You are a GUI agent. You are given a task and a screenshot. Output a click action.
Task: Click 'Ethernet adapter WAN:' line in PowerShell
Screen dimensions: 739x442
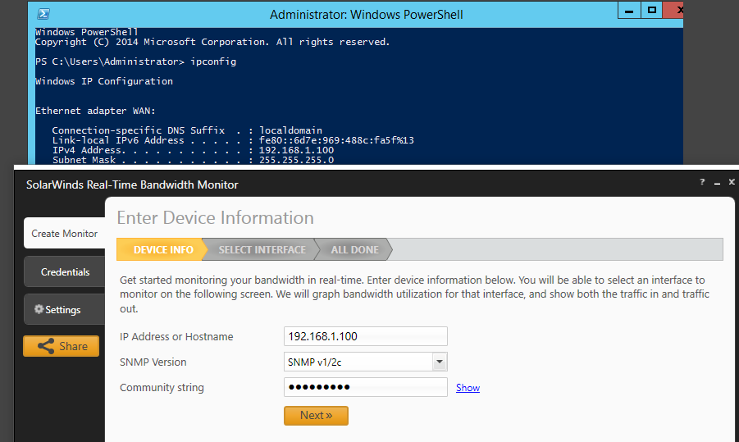coord(95,111)
